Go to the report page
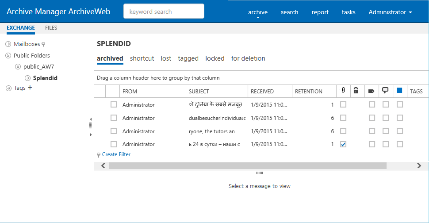Screen dimensions: 429x223 tap(320, 12)
